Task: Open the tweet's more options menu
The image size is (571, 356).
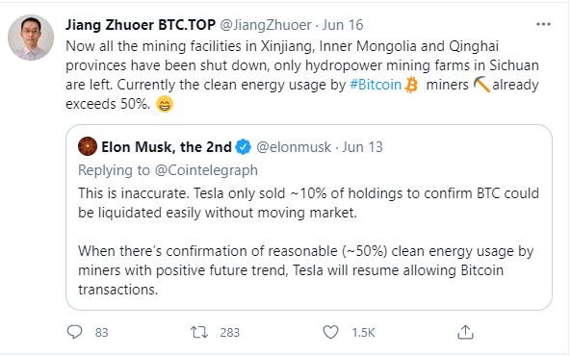Action: click(x=543, y=24)
